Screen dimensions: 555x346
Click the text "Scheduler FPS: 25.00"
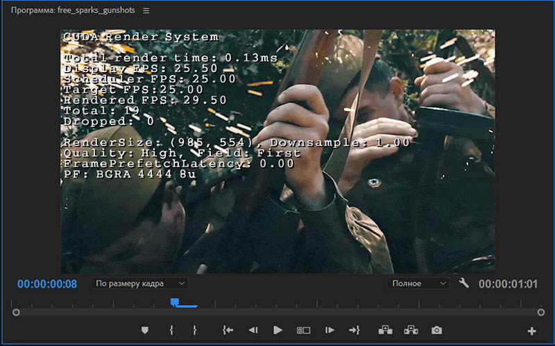[x=149, y=79]
